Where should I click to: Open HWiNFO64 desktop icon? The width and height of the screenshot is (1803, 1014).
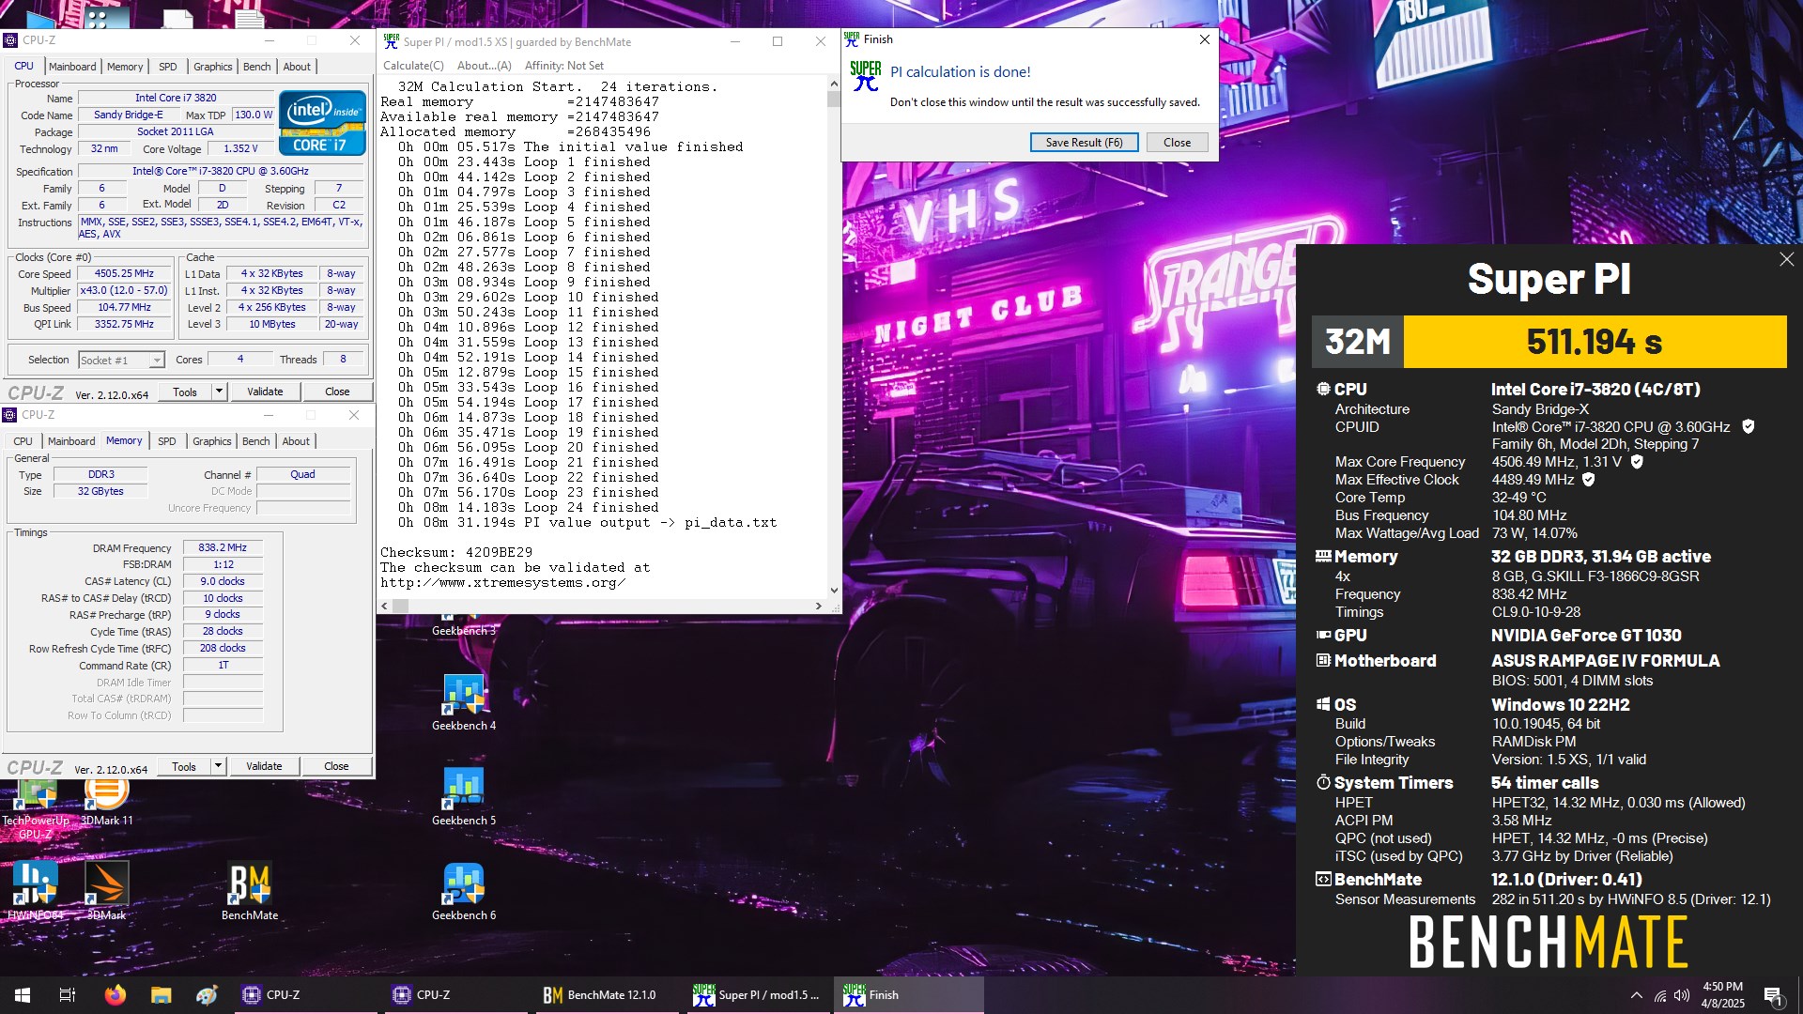(x=36, y=891)
